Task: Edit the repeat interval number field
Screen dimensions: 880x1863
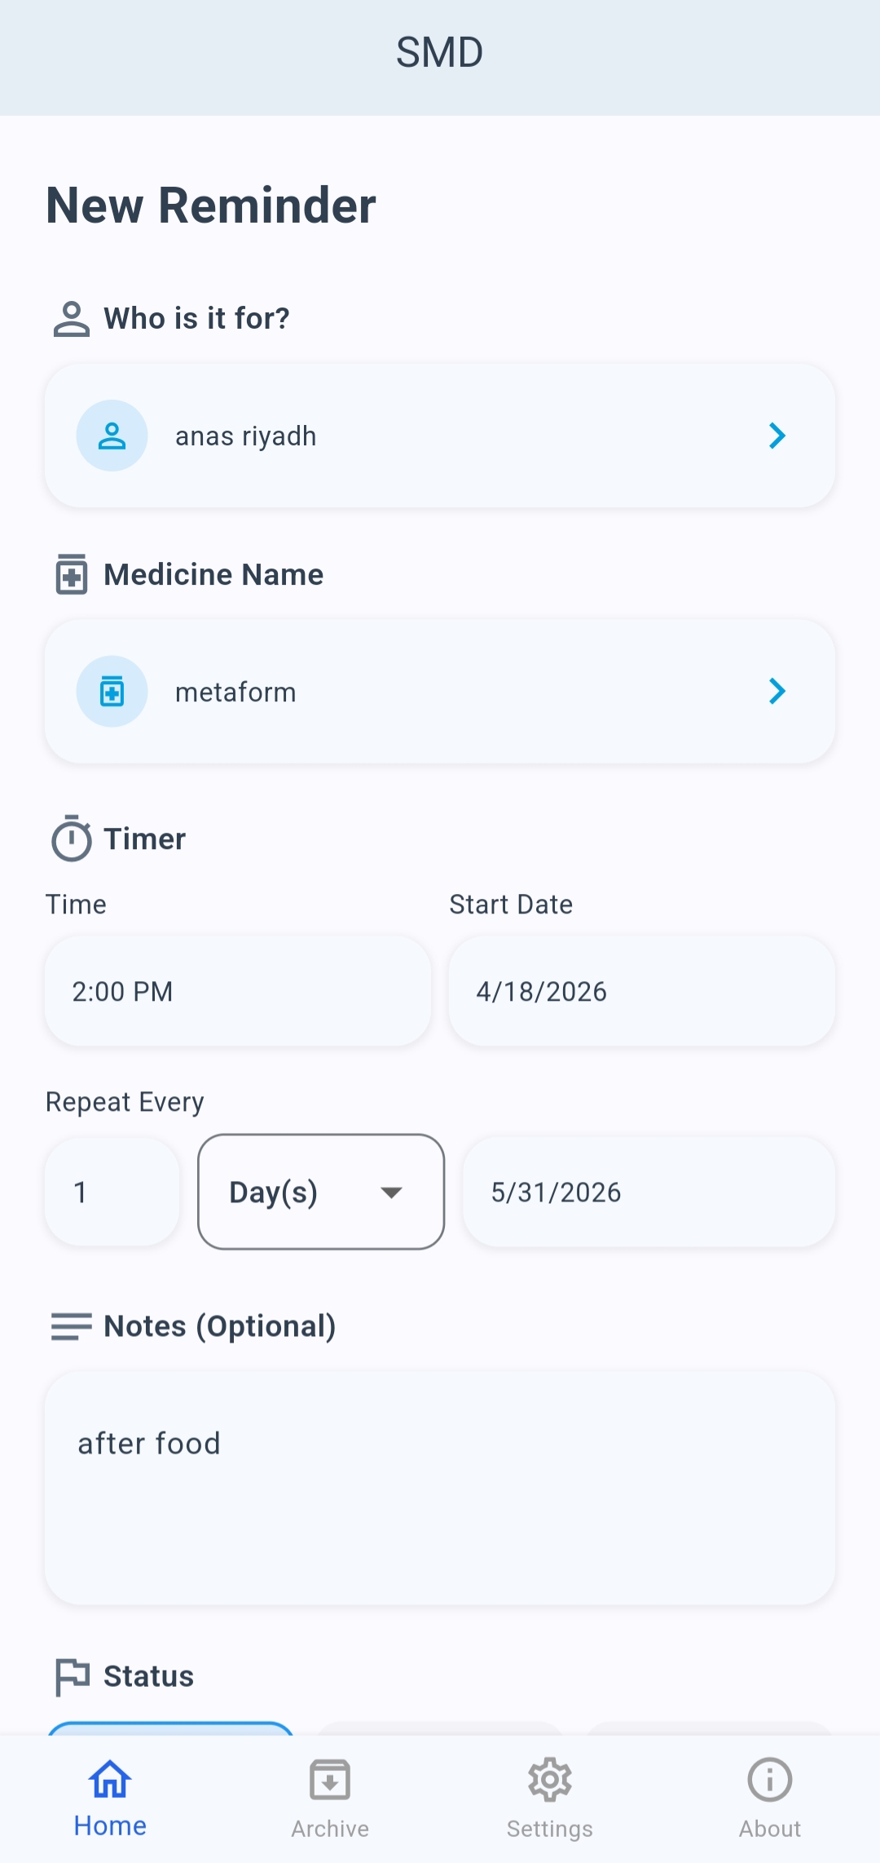Action: (x=112, y=1192)
